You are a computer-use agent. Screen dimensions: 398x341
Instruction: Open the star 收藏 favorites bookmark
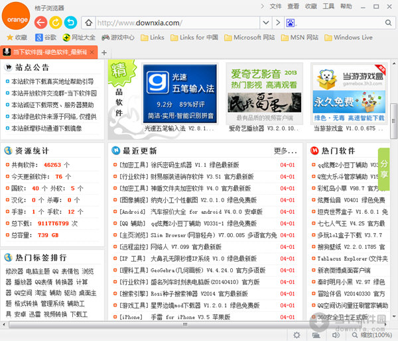17,38
